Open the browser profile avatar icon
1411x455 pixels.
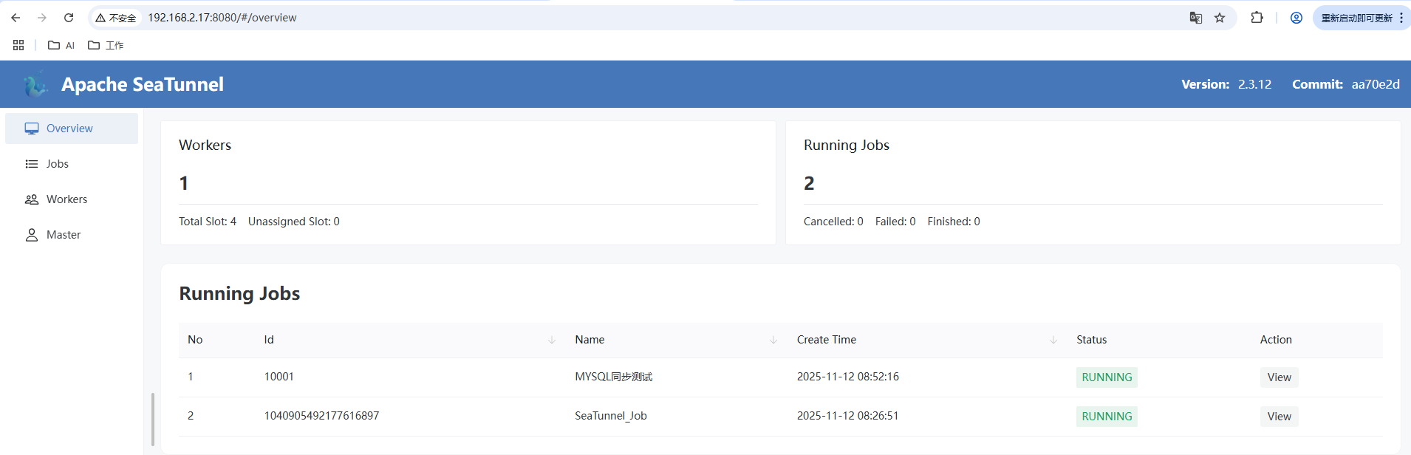click(1296, 18)
